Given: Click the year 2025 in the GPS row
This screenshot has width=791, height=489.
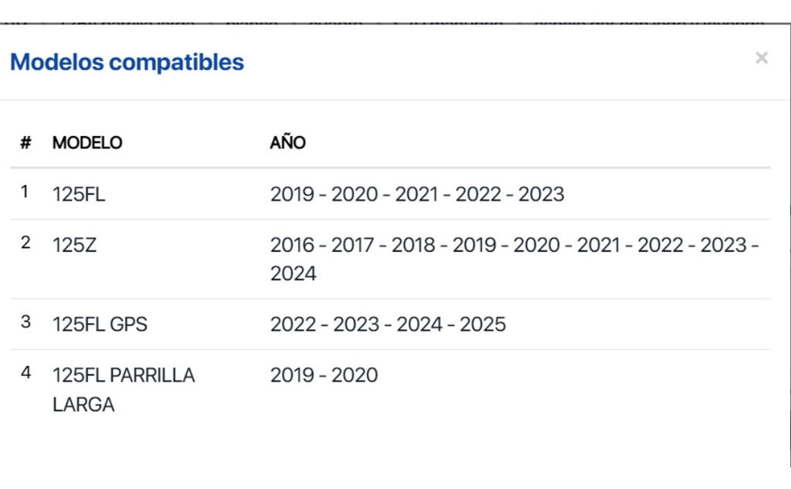Looking at the screenshot, I should tap(483, 324).
